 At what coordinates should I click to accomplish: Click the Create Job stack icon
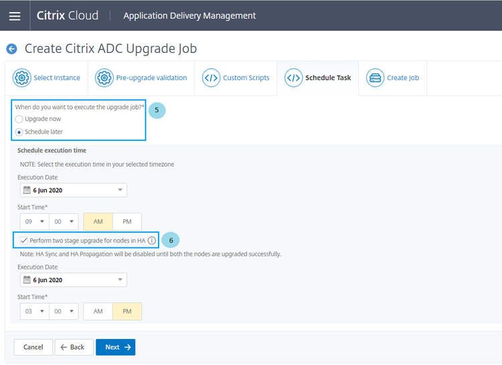coord(375,78)
